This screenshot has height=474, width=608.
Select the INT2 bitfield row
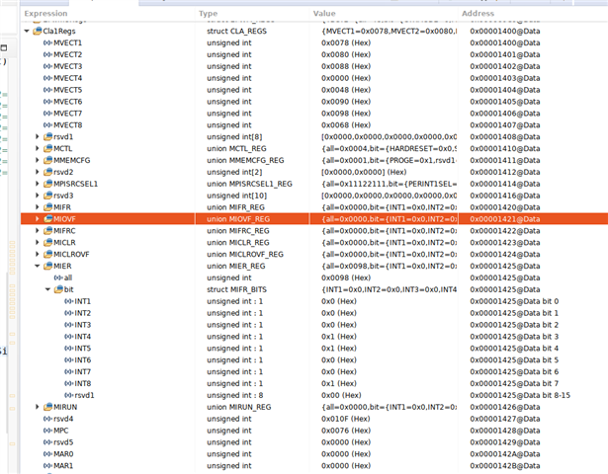coord(314,313)
